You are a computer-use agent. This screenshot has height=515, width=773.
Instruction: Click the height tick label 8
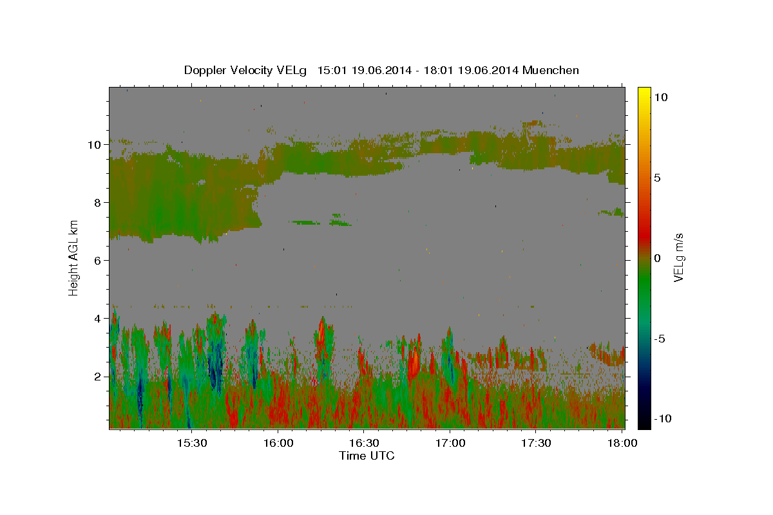pyautogui.click(x=98, y=203)
